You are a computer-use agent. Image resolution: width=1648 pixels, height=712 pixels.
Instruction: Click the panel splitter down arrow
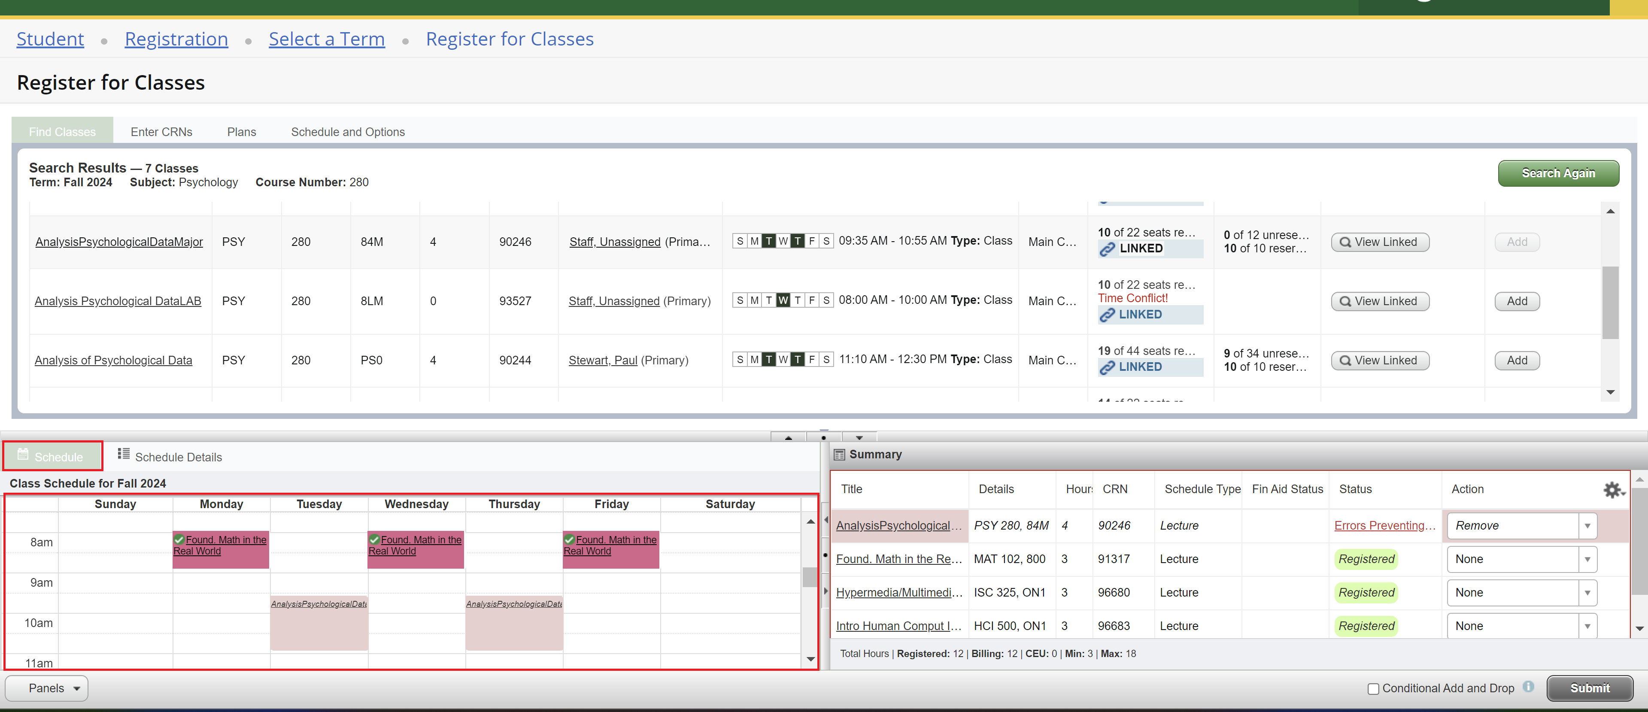[859, 438]
